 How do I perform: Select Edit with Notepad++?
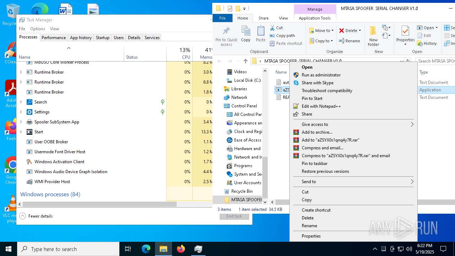coord(321,106)
